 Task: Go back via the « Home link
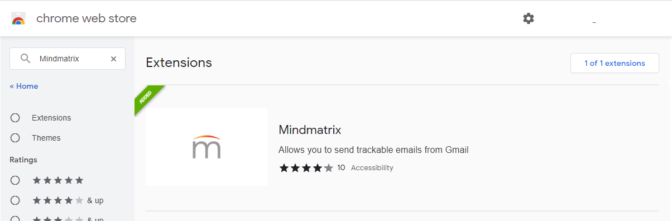pyautogui.click(x=24, y=86)
